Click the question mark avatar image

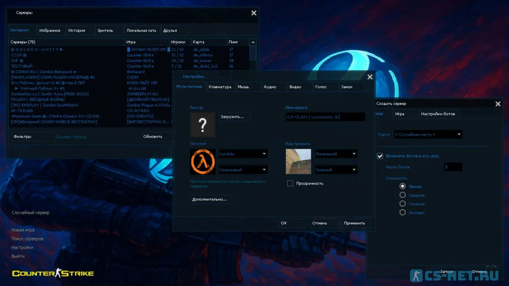(x=203, y=125)
